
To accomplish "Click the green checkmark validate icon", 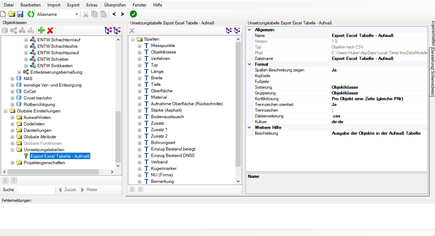I will click(133, 14).
